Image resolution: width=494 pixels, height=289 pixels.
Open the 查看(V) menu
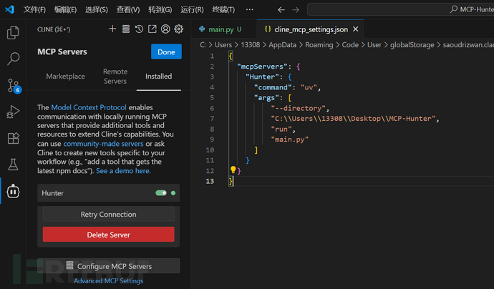pos(128,9)
